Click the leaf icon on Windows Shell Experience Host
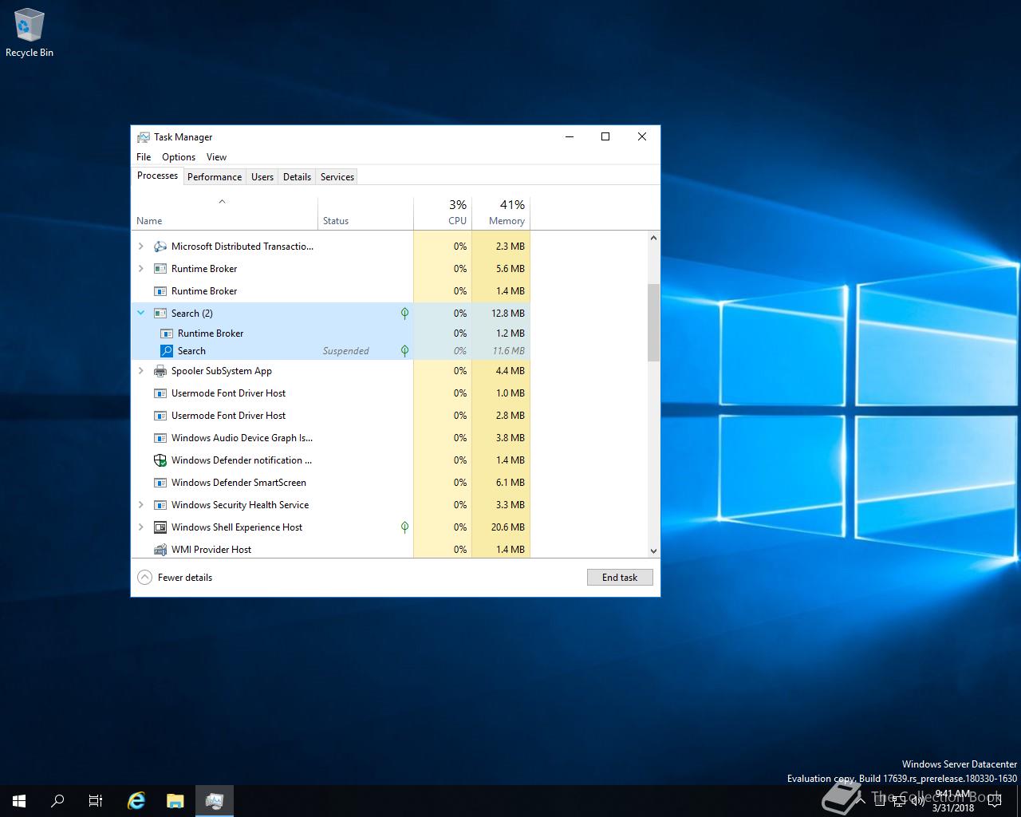The height and width of the screenshot is (817, 1021). coord(404,527)
